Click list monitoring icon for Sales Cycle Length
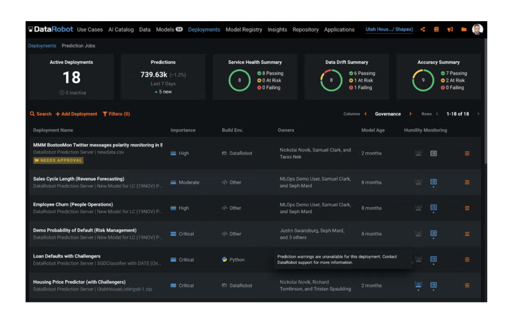The height and width of the screenshot is (323, 509). click(433, 182)
